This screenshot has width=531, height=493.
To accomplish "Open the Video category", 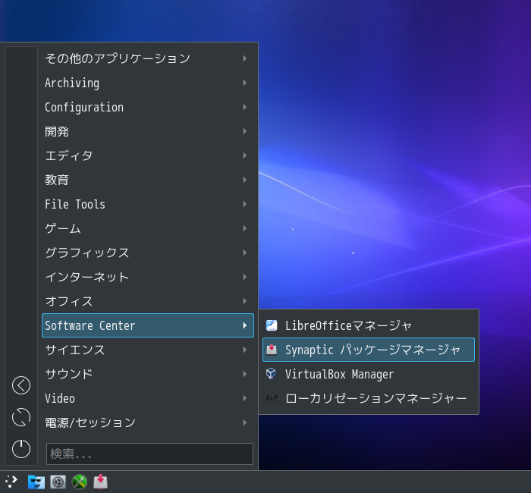I will pyautogui.click(x=148, y=398).
